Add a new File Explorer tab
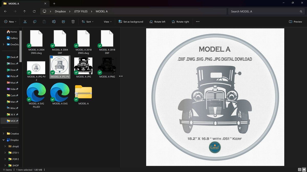This screenshot has width=307, height=172. pyautogui.click(x=54, y=4)
